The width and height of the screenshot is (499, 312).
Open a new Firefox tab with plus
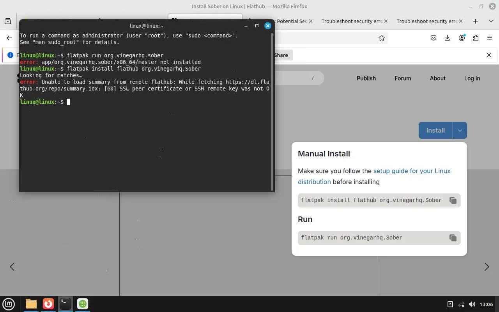click(475, 21)
